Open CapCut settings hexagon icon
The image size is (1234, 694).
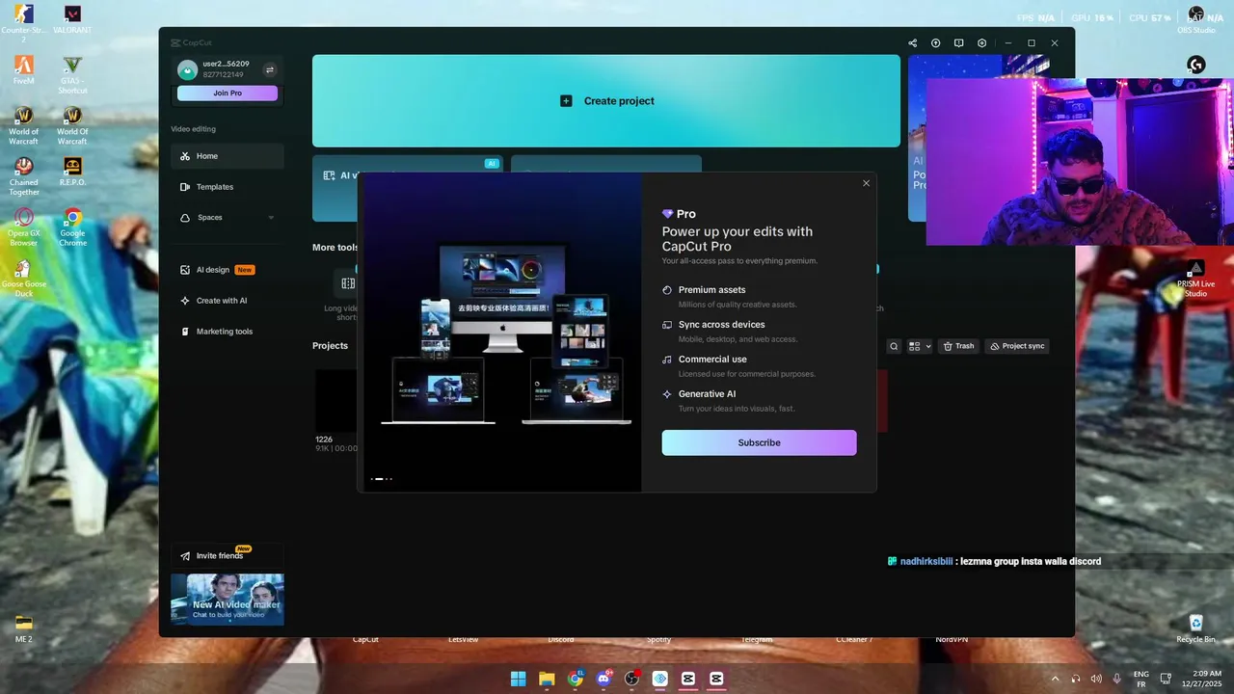pos(981,43)
